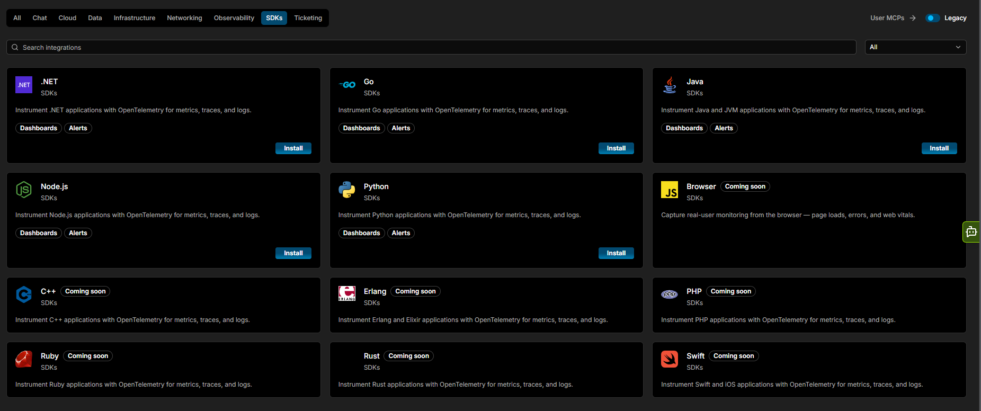This screenshot has width=981, height=411.
Task: Click "Instrument Go applications" description text
Action: tap(453, 110)
